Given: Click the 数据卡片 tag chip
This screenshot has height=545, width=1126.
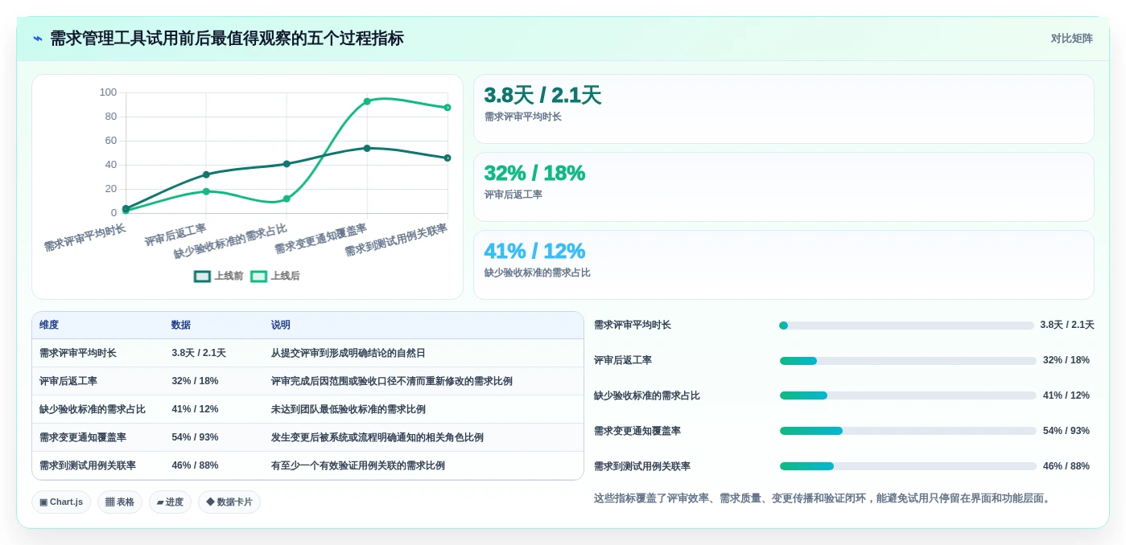Looking at the screenshot, I should pos(229,502).
